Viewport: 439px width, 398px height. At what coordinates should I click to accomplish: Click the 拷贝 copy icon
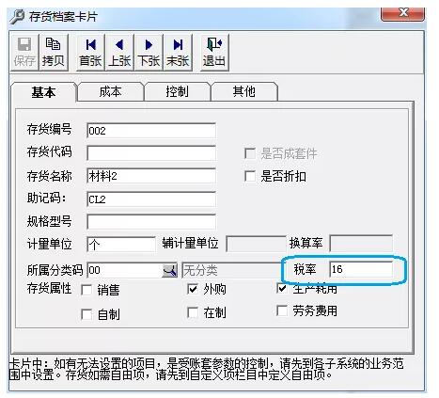(x=53, y=53)
